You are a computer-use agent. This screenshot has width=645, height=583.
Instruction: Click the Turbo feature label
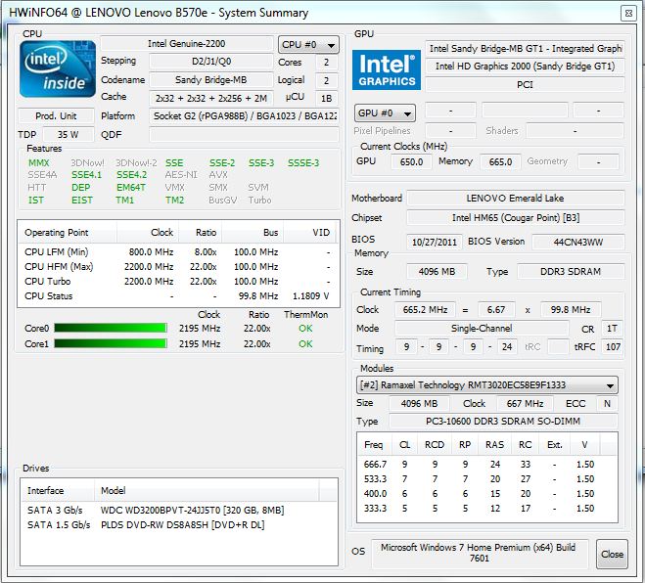(x=259, y=201)
